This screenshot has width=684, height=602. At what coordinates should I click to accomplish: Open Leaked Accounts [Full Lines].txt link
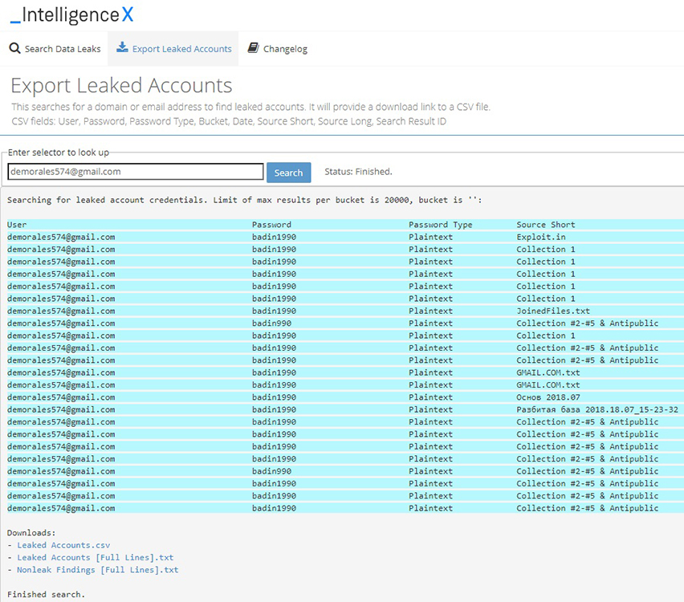95,557
